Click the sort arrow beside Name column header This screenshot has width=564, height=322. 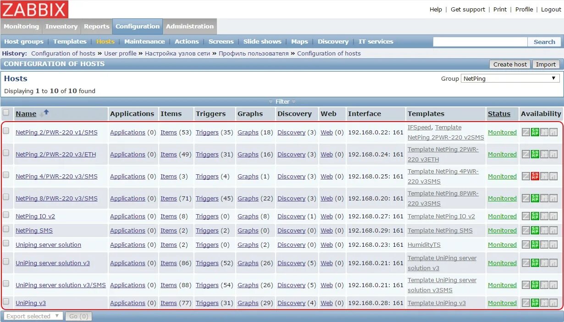pos(44,113)
